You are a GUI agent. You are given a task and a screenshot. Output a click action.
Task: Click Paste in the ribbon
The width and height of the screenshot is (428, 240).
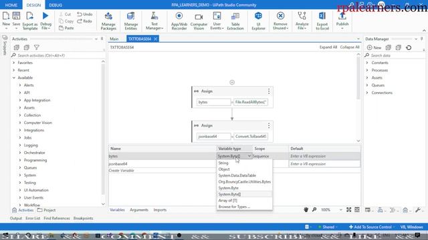66,28
